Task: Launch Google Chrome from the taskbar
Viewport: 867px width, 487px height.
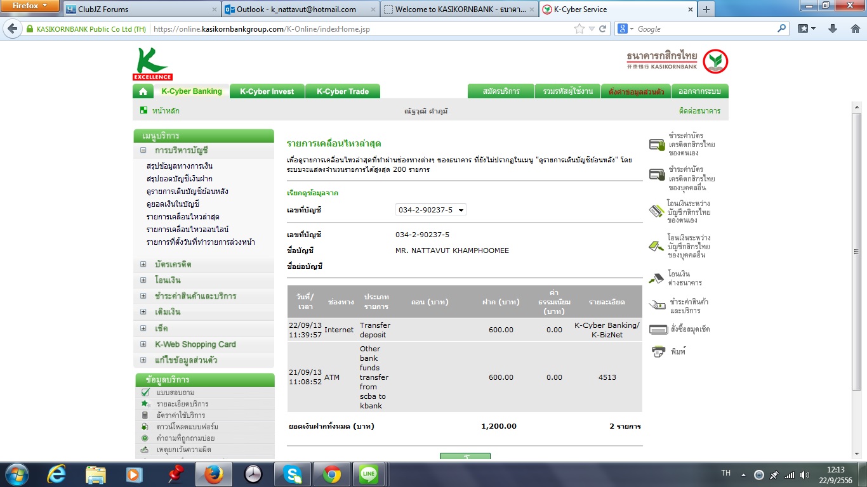Action: pos(331,474)
